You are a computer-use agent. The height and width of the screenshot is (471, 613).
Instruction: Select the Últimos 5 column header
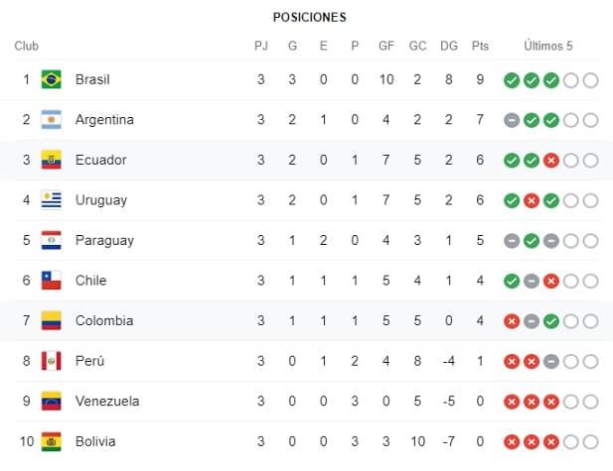click(x=548, y=46)
